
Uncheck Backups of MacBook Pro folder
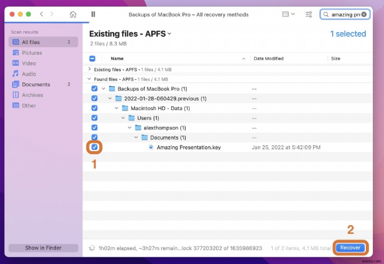click(x=94, y=89)
